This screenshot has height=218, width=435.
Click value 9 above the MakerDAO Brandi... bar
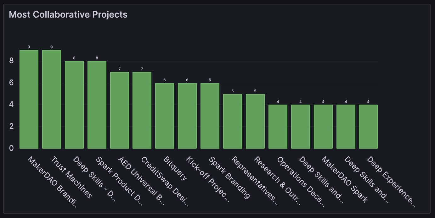(29, 47)
